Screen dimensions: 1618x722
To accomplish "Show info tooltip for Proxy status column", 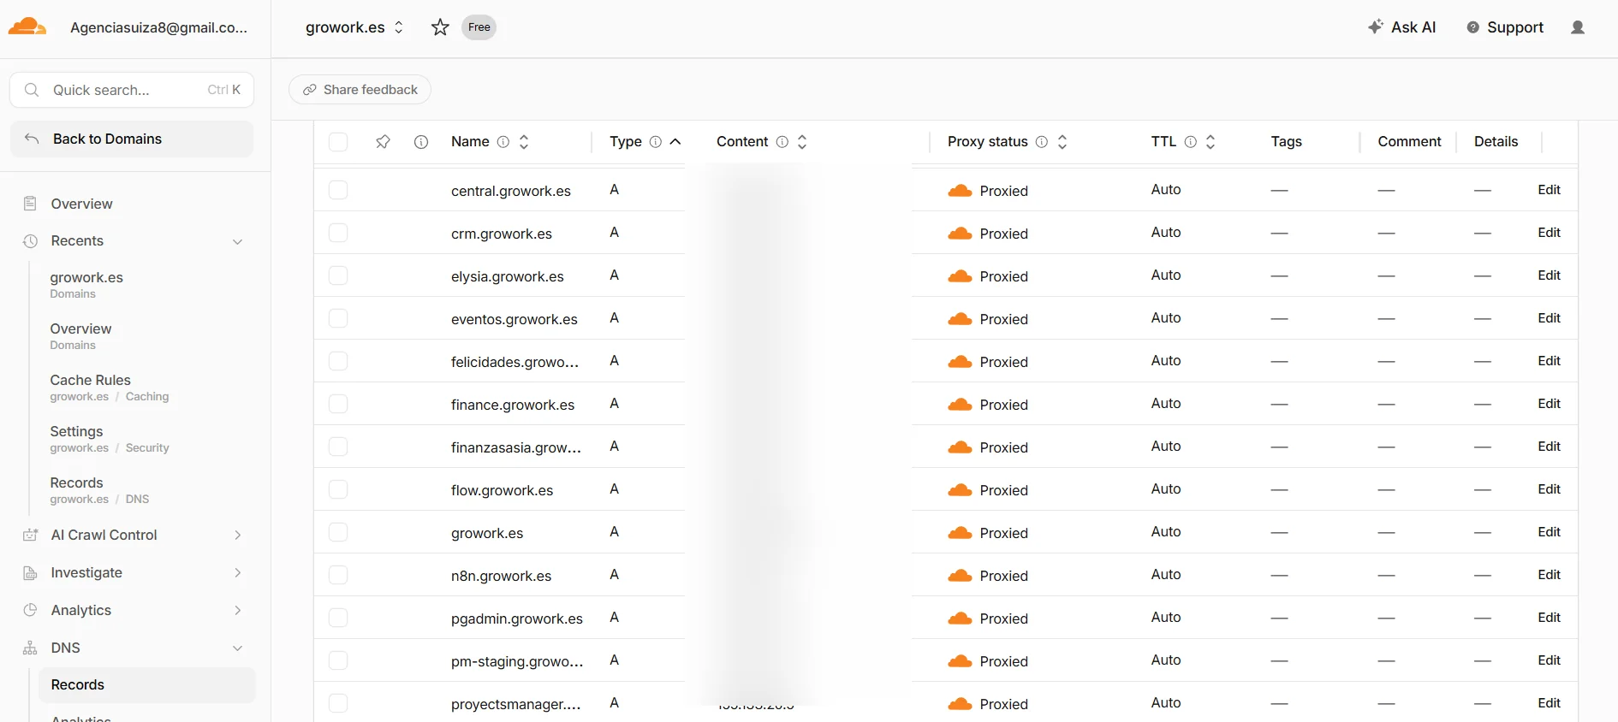I will (x=1042, y=142).
